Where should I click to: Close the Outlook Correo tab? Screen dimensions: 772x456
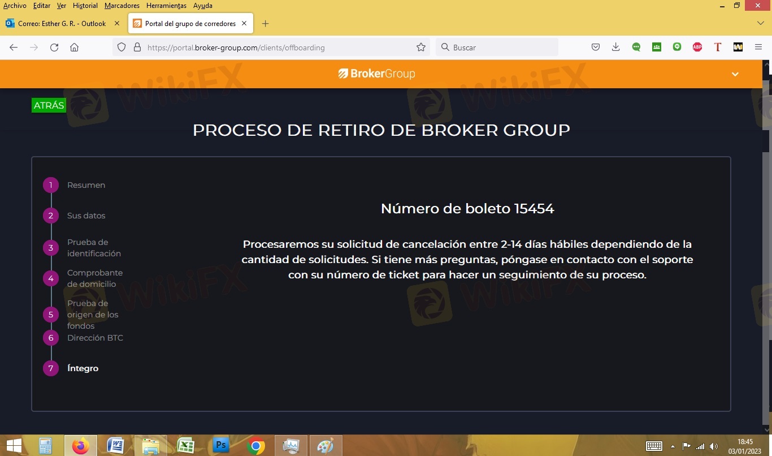tap(117, 24)
